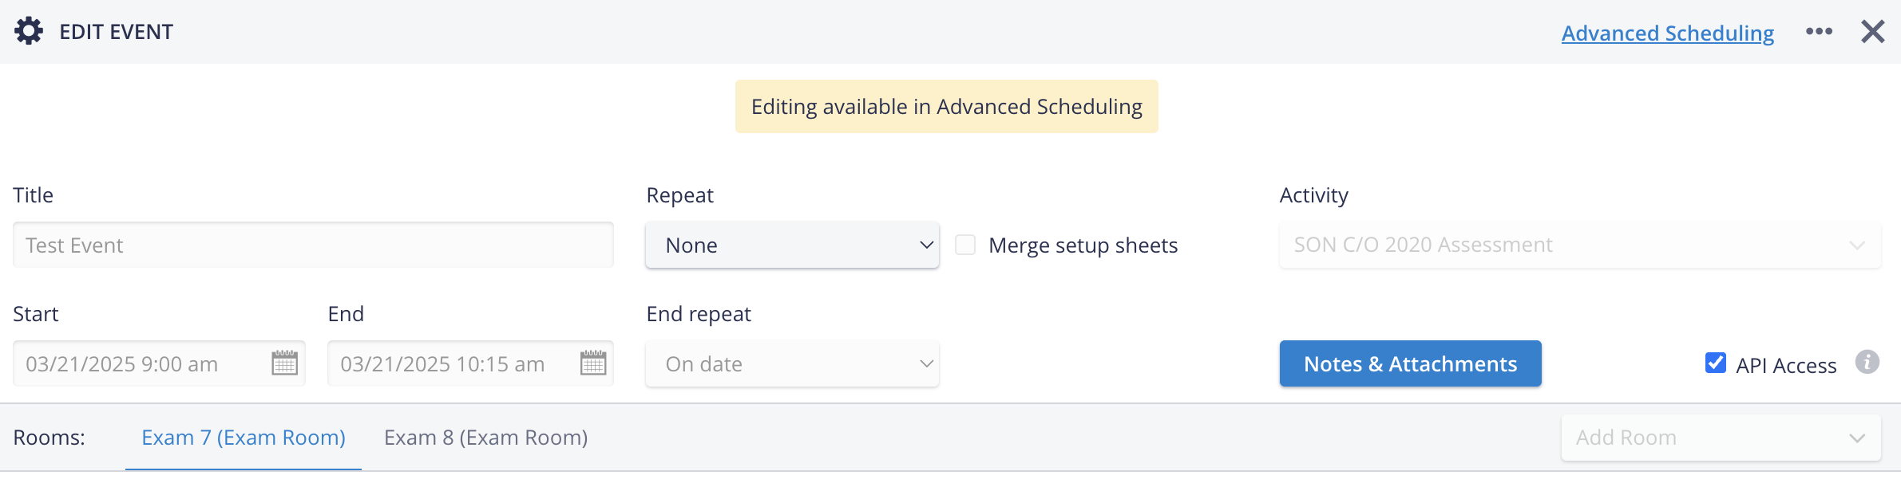This screenshot has height=479, width=1901.
Task: Open the Start date calendar picker
Action: pos(284,363)
